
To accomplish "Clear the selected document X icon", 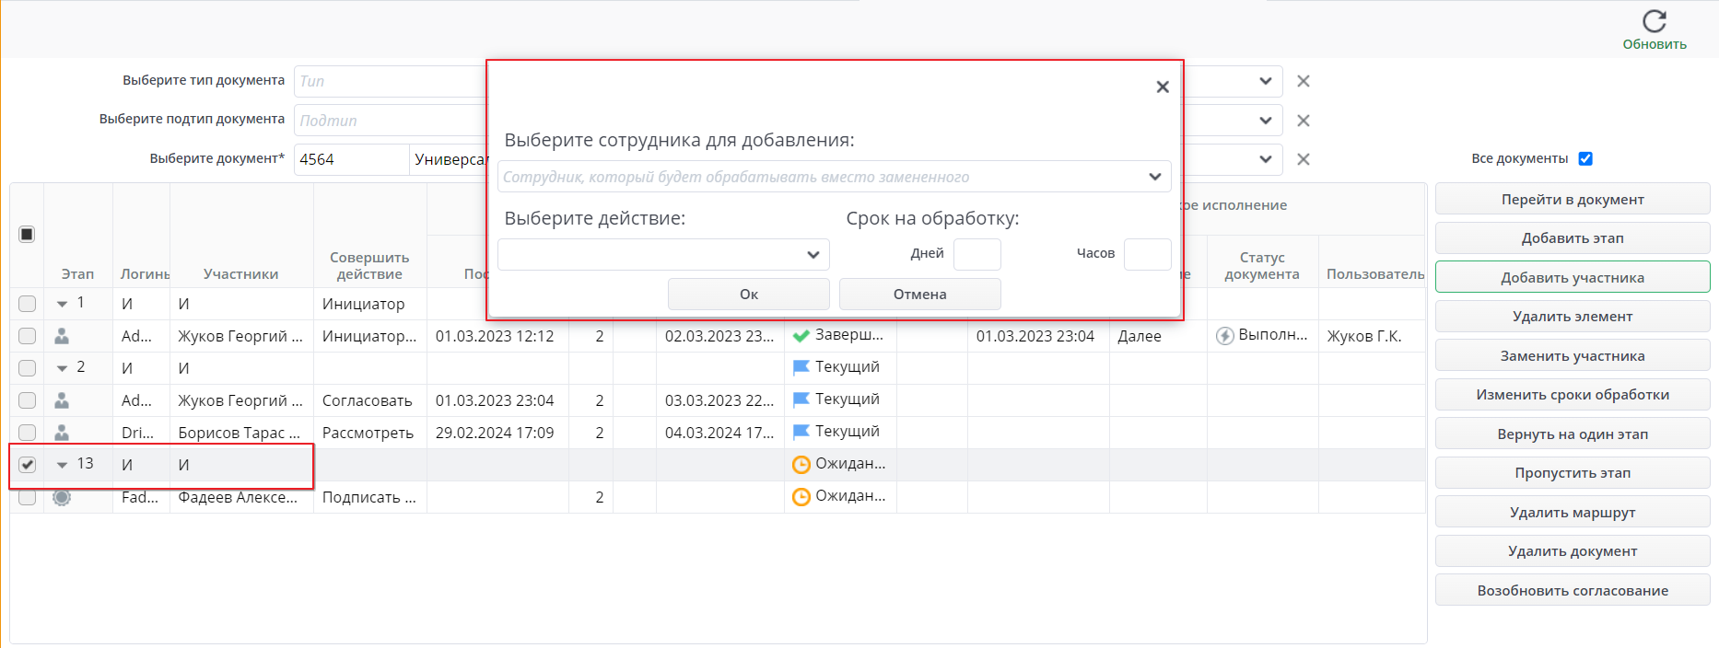I will pos(1304,159).
